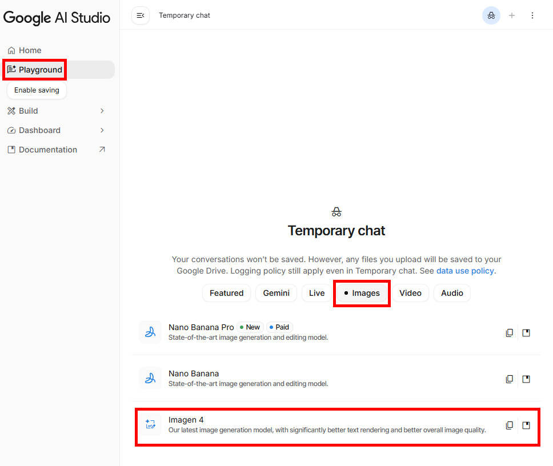Viewport: 553px width, 466px height.
Task: Select the Nano Banana model name
Action: 194,373
